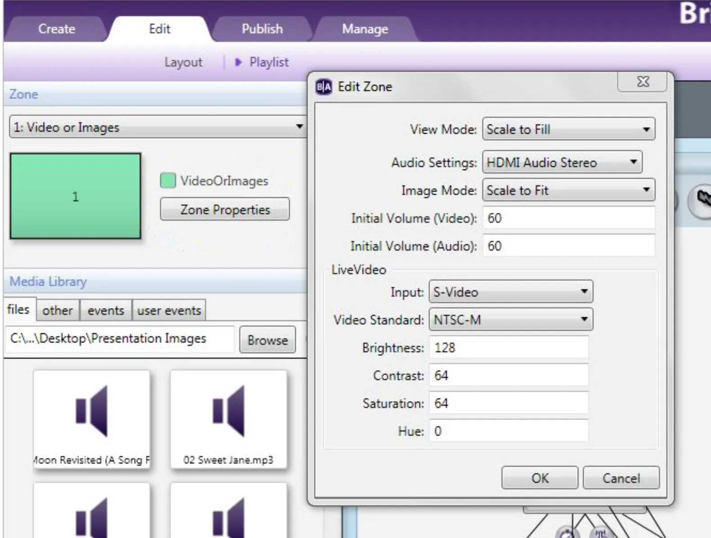Switch to the Publish tab

tap(262, 29)
